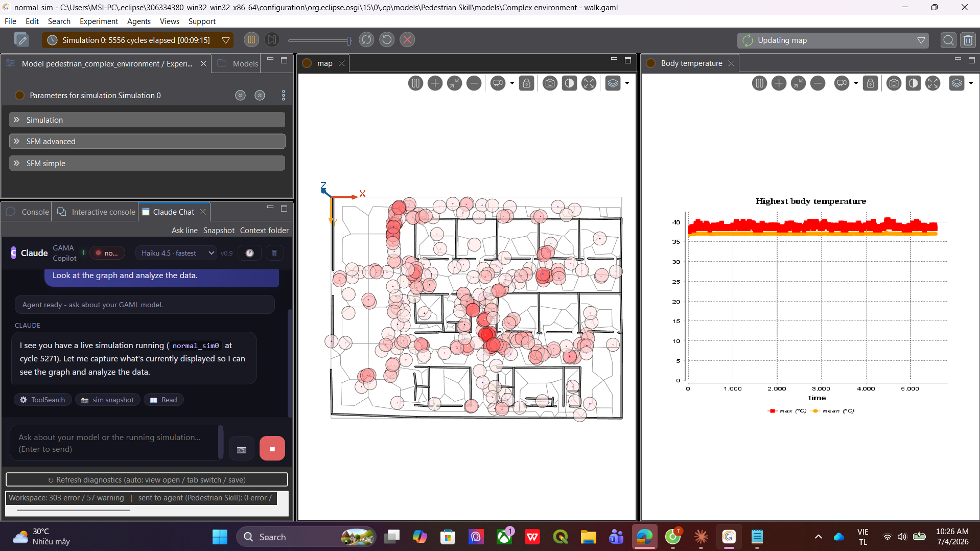Viewport: 980px width, 551px height.
Task: Collapse all parameter categories with the up chevron
Action: click(260, 96)
